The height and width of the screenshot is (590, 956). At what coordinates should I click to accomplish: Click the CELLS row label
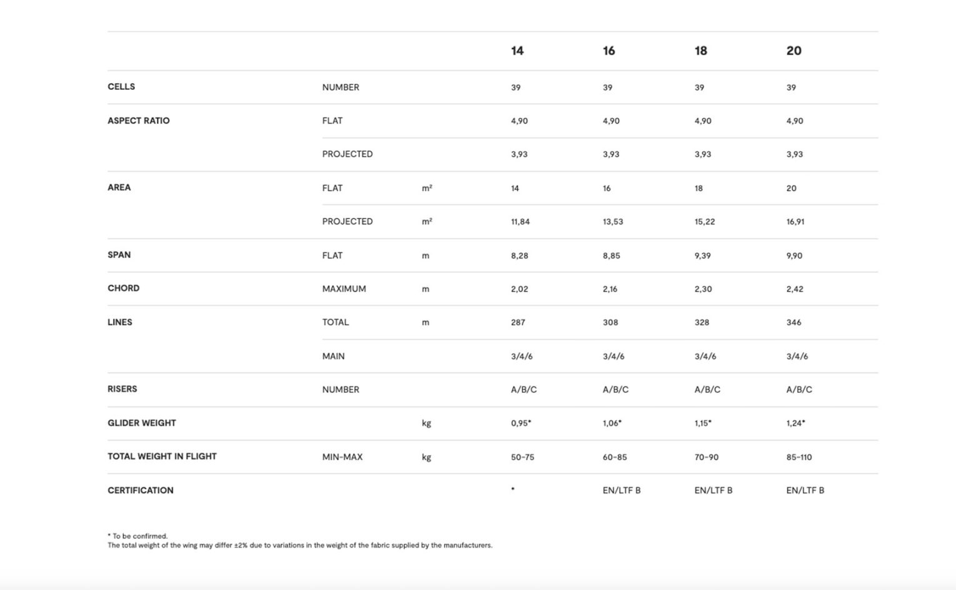coord(121,87)
